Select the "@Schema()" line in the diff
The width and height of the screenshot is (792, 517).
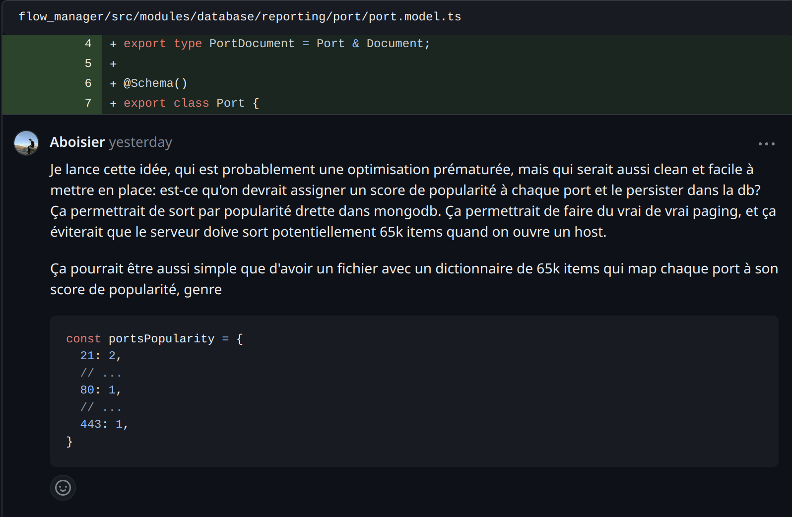tap(155, 83)
